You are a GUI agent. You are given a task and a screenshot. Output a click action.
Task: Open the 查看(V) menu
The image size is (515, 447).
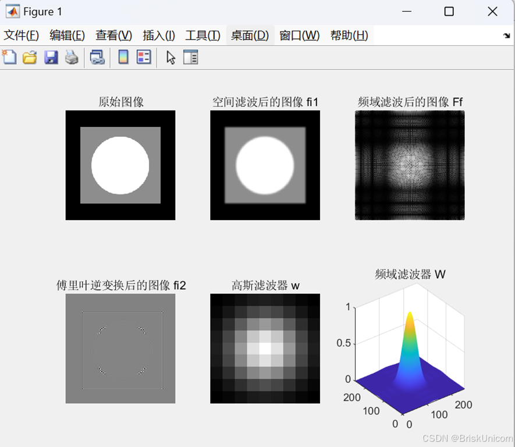113,36
